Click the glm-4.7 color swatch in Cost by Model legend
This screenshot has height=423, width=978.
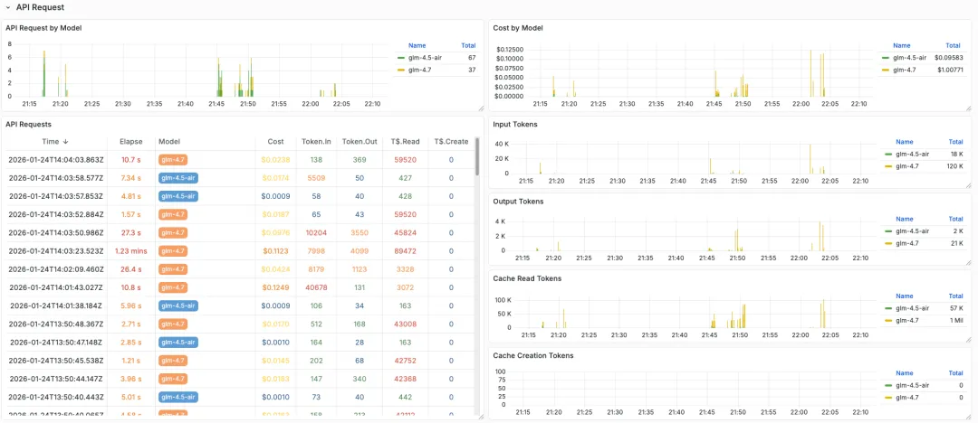tap(887, 70)
